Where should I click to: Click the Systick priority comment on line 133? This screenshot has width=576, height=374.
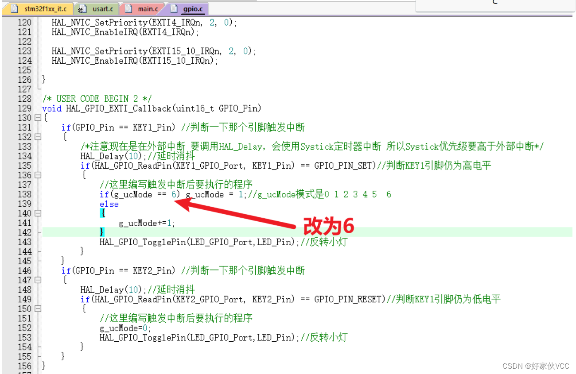[312, 147]
